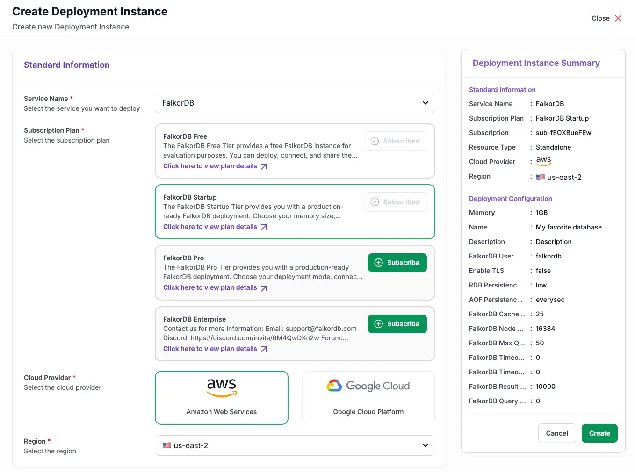
Task: Click the Deployment Instance Summary heading
Action: coord(536,63)
